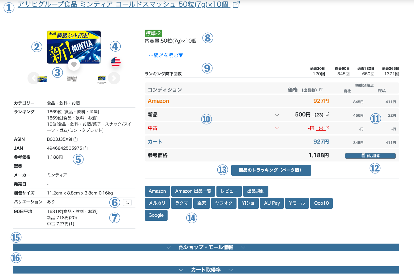Click the メーカー value ミンティア
The height and width of the screenshot is (276, 414).
57,175
